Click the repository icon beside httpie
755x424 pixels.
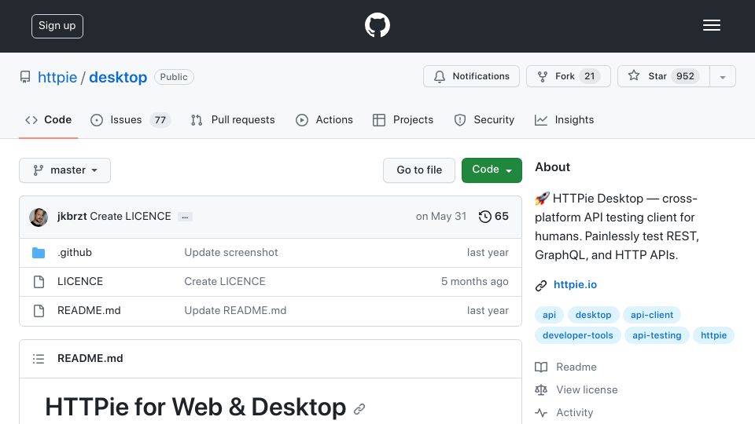tap(25, 77)
